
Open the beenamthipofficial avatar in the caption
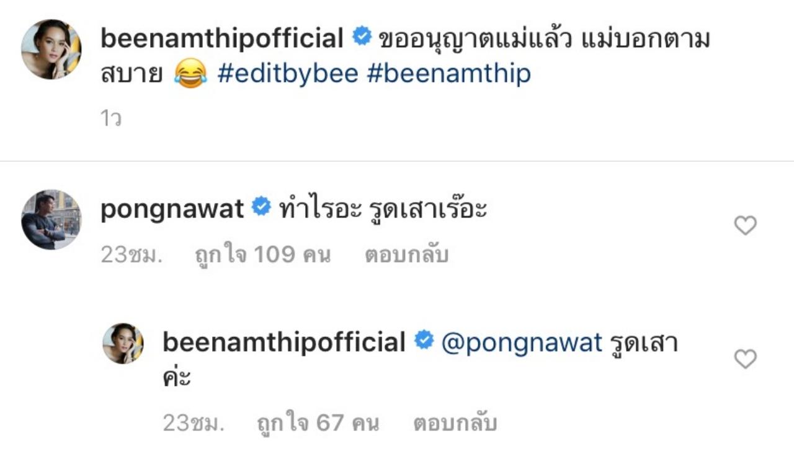coord(51,50)
